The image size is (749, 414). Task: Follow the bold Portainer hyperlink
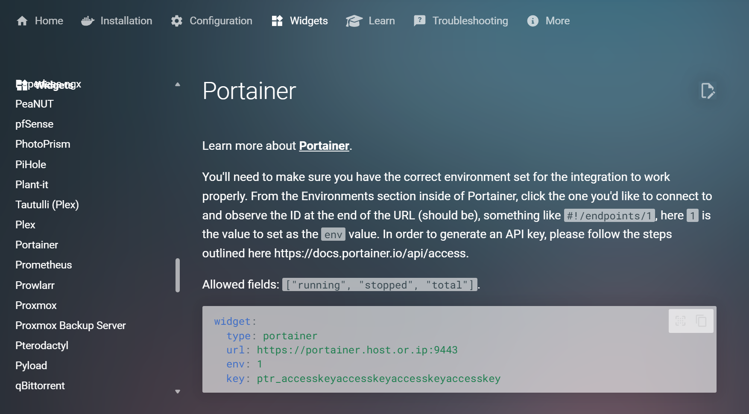[324, 146]
